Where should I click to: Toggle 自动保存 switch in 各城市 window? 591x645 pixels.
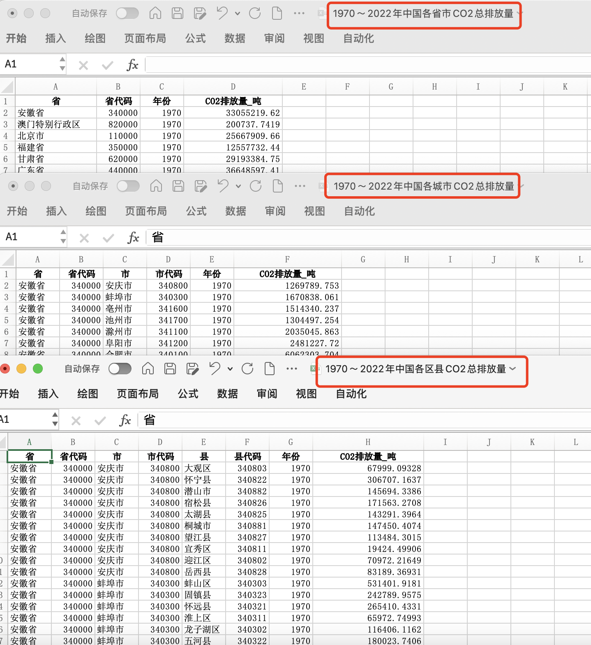128,186
